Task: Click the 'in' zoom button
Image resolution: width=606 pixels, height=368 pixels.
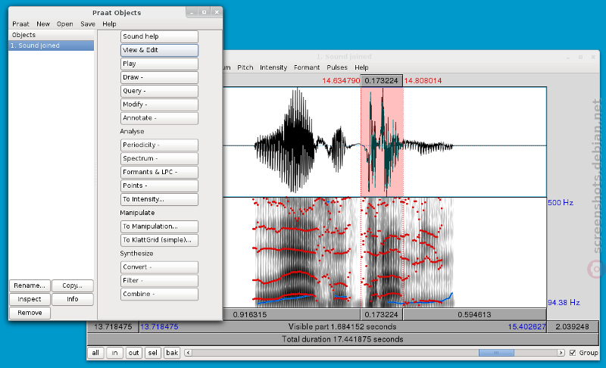Action: point(115,353)
